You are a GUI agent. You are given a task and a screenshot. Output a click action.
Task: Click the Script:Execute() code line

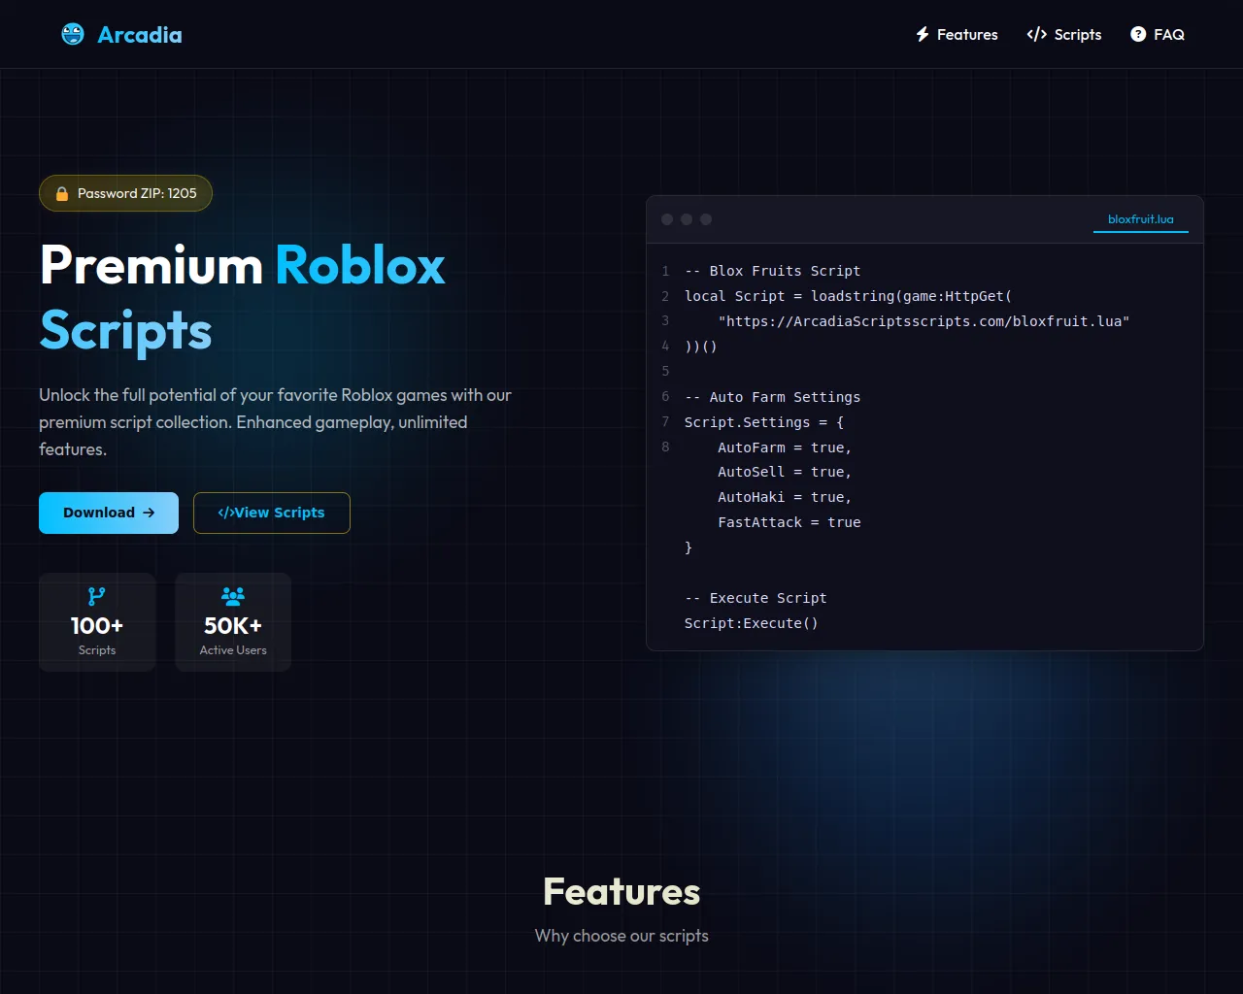752,623
